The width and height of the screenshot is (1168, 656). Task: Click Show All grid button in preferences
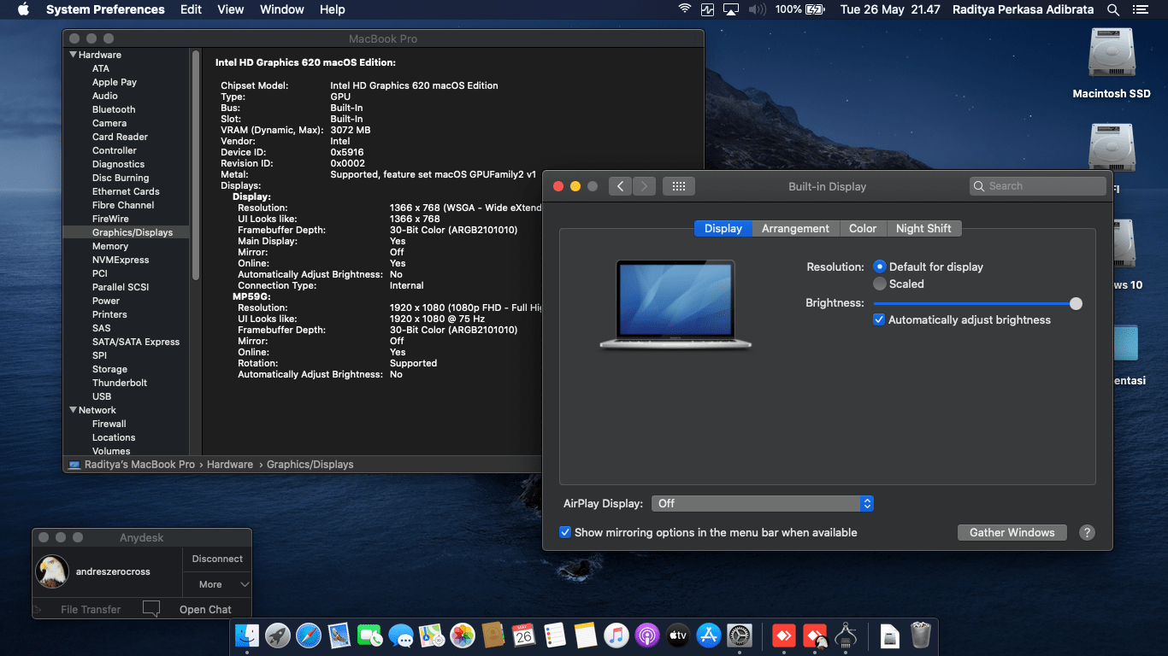(678, 186)
